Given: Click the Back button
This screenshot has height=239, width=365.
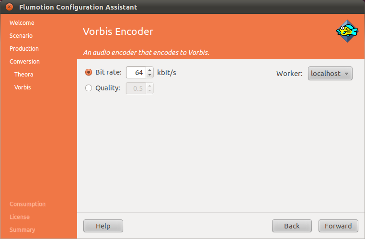Looking at the screenshot, I should [292, 226].
